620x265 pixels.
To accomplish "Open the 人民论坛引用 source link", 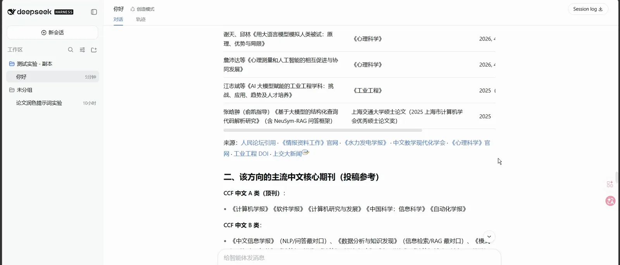I will coord(258,143).
